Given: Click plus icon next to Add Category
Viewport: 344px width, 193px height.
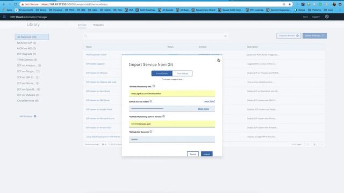Looking at the screenshot, I should tap(35, 116).
